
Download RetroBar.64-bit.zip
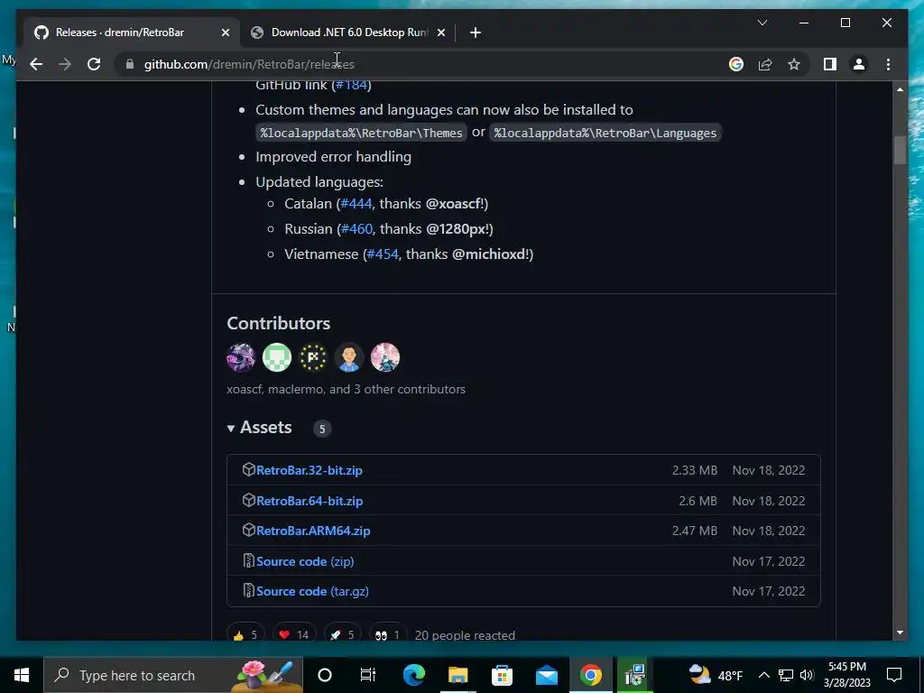(310, 501)
